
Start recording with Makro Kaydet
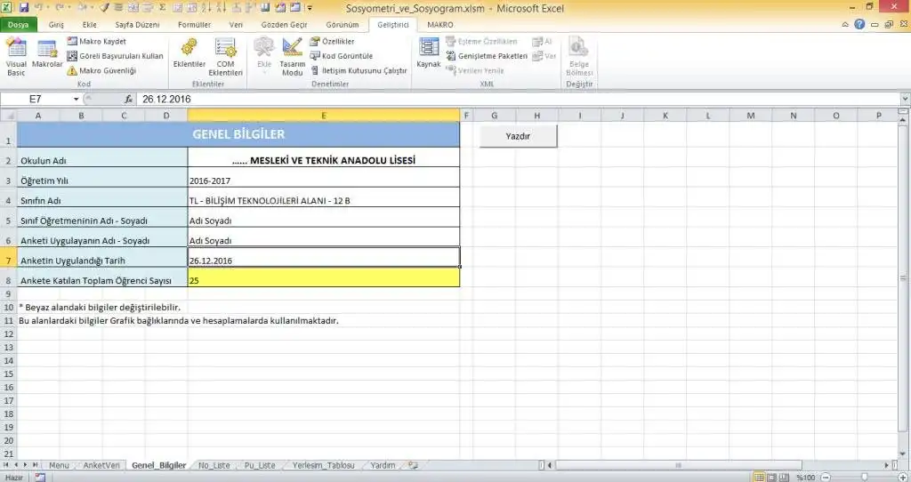pyautogui.click(x=96, y=41)
